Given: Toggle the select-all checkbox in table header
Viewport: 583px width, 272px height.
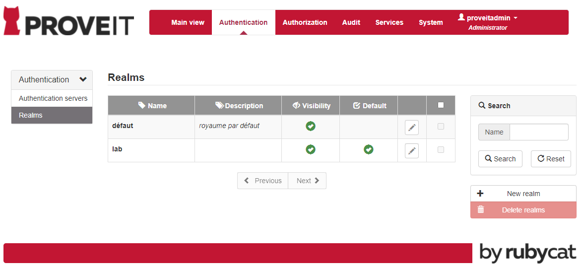Looking at the screenshot, I should (441, 105).
